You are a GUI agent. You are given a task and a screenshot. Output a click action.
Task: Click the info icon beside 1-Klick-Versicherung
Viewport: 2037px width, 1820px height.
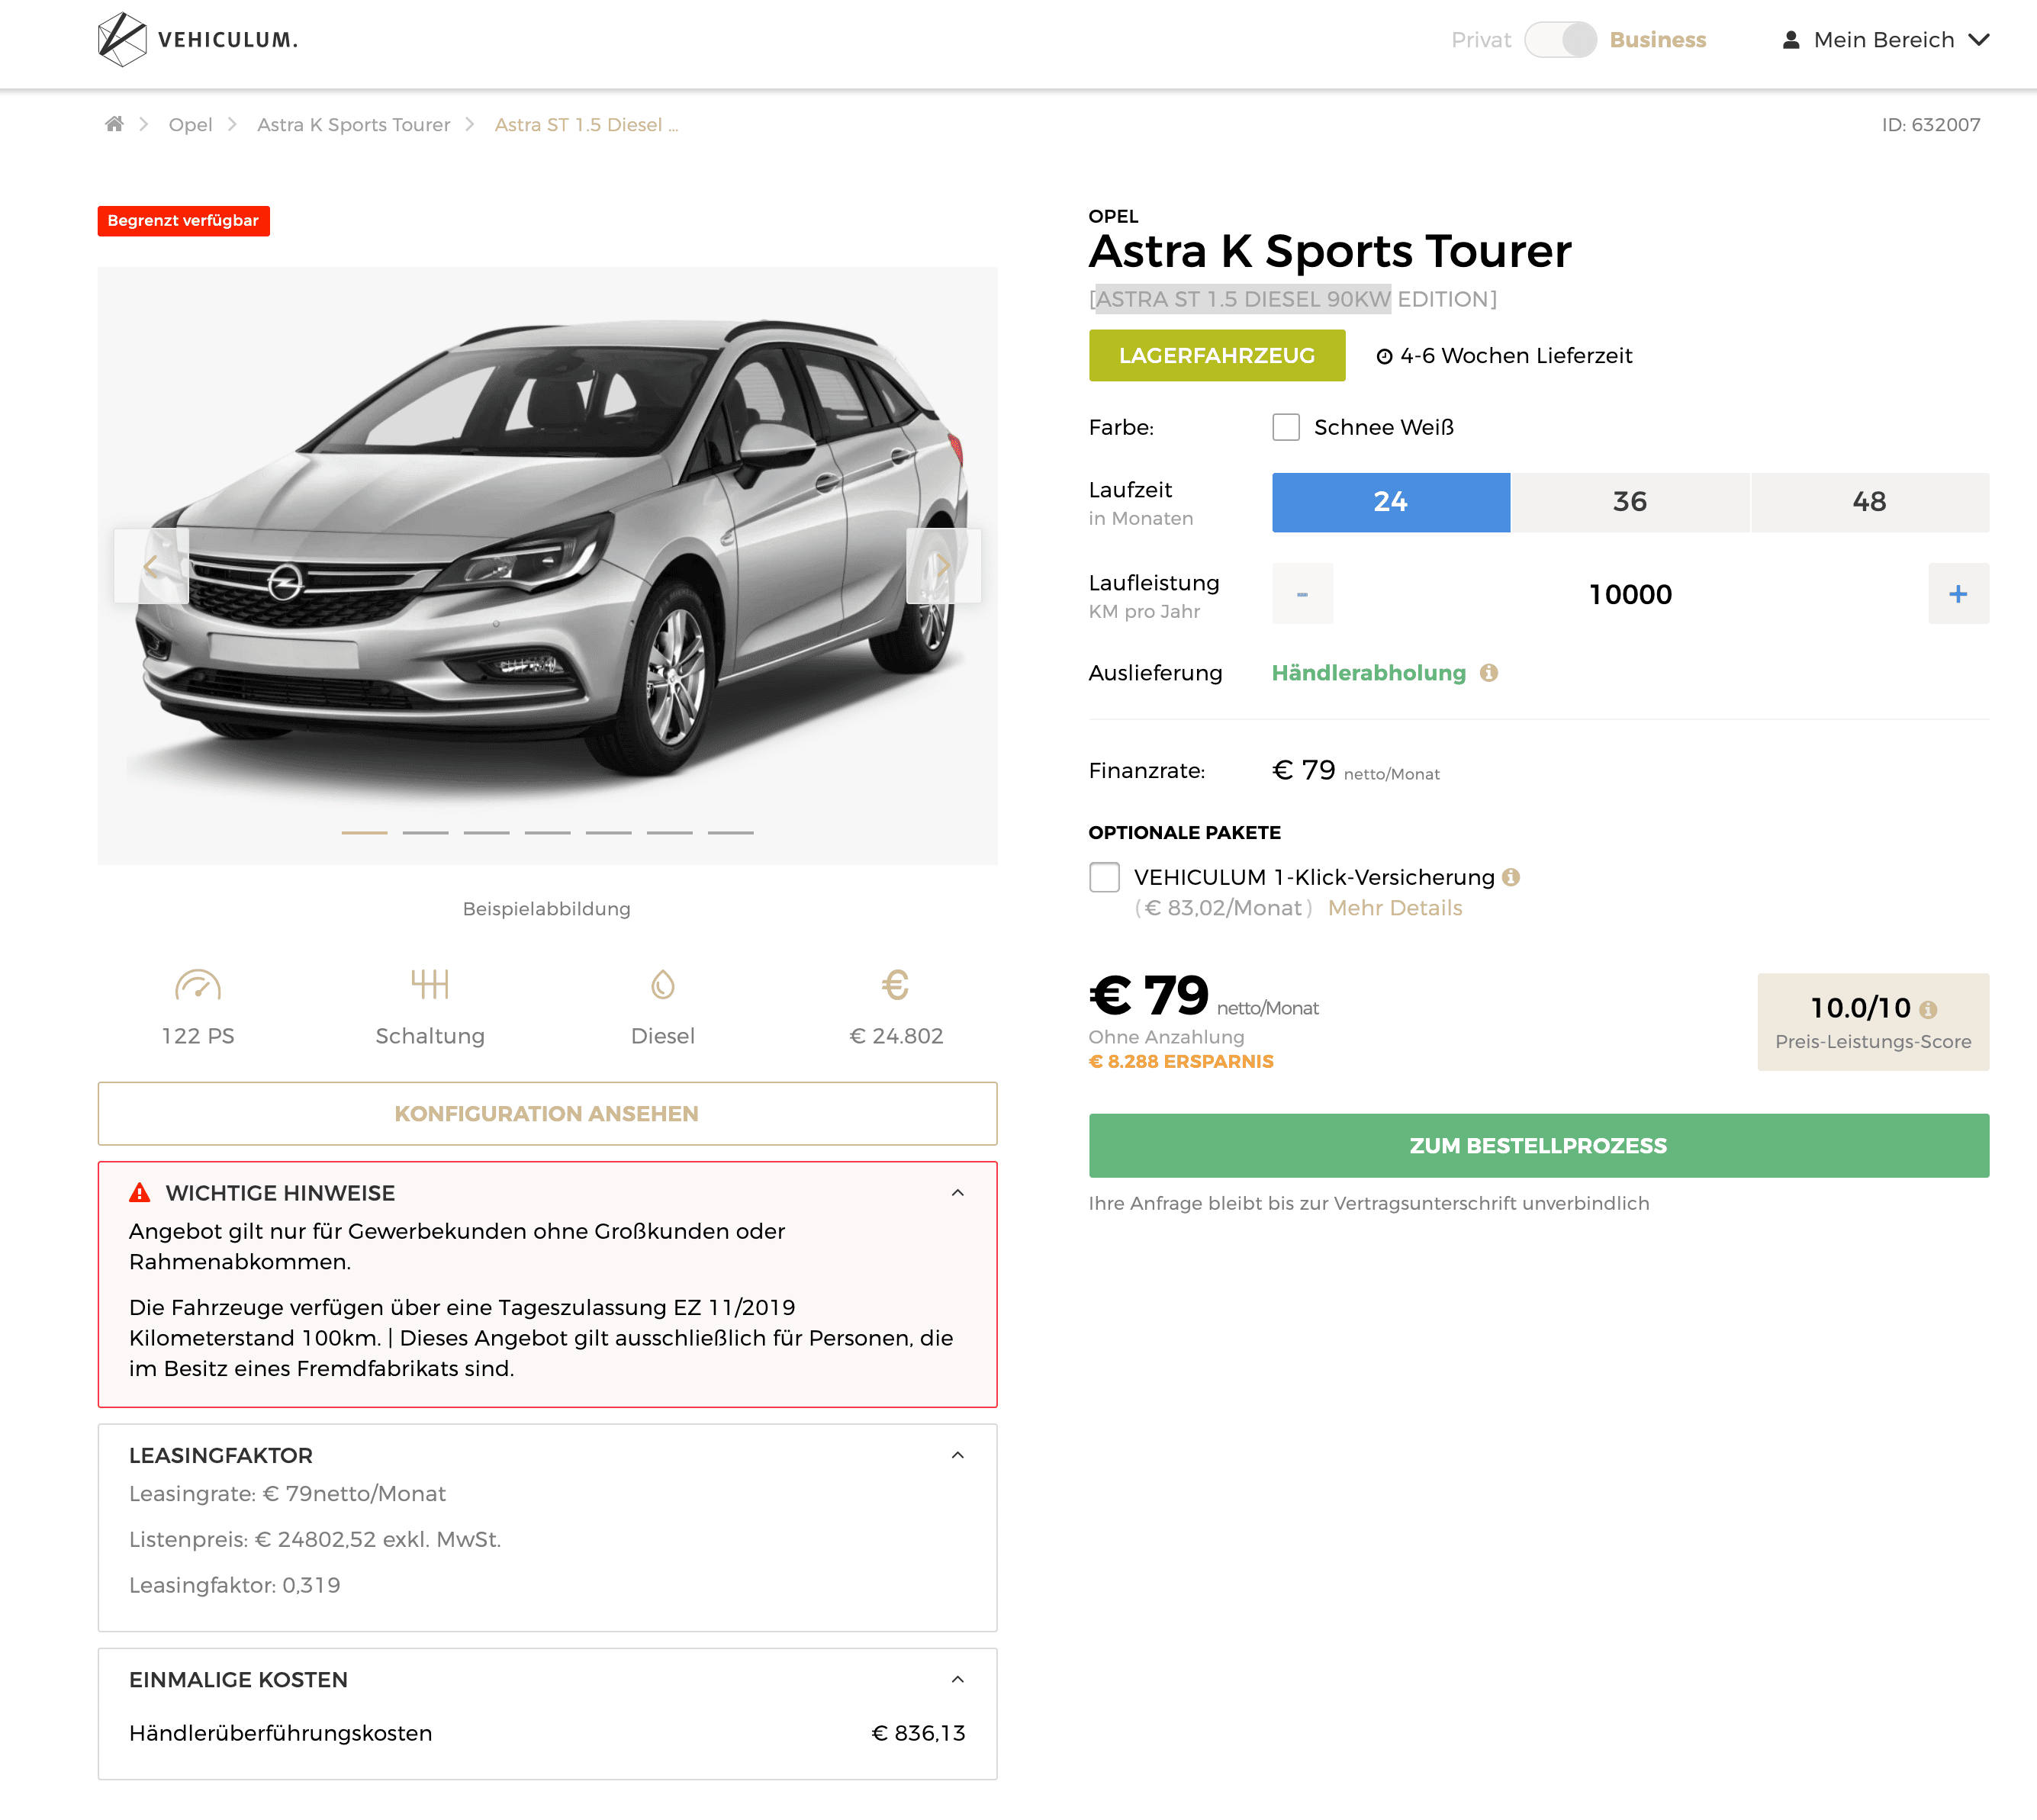click(1511, 877)
